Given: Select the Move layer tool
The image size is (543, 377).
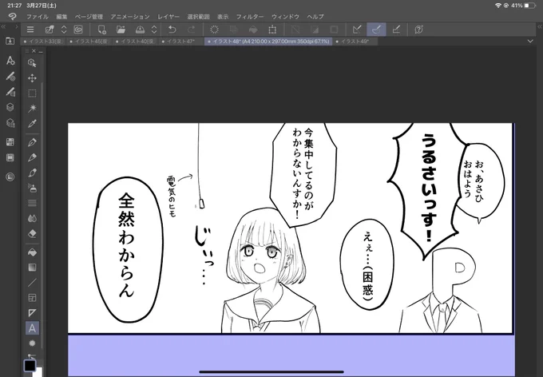Looking at the screenshot, I should click(32, 78).
